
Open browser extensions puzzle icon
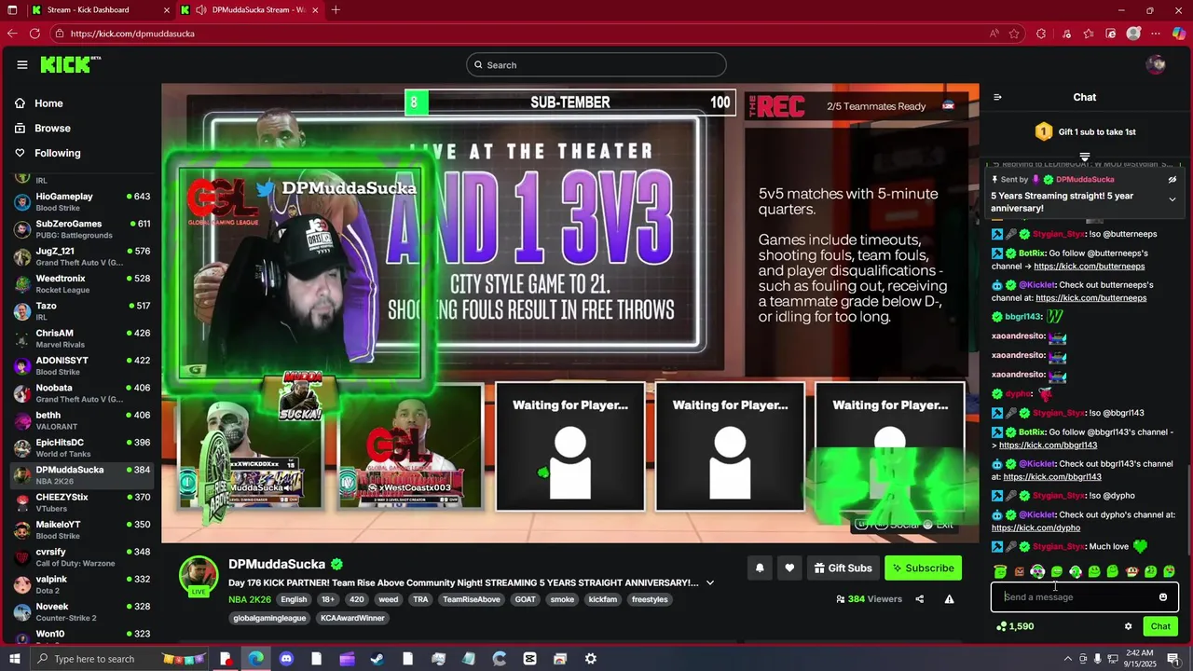pyautogui.click(x=1041, y=34)
